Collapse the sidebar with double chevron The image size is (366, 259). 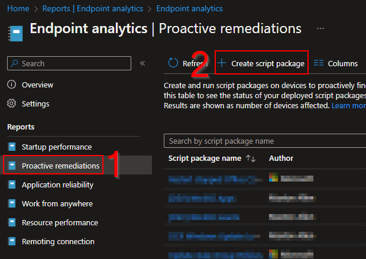click(x=142, y=63)
